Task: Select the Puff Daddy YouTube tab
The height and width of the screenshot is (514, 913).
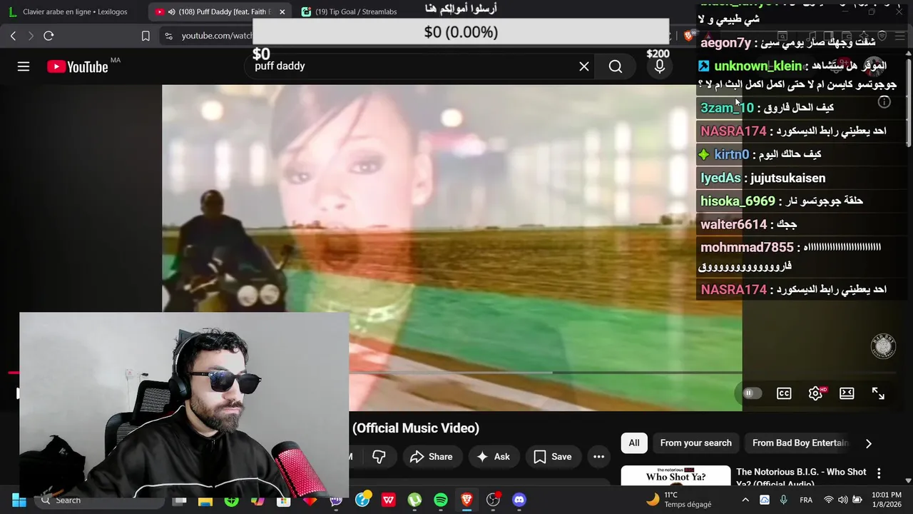Action: (218, 11)
